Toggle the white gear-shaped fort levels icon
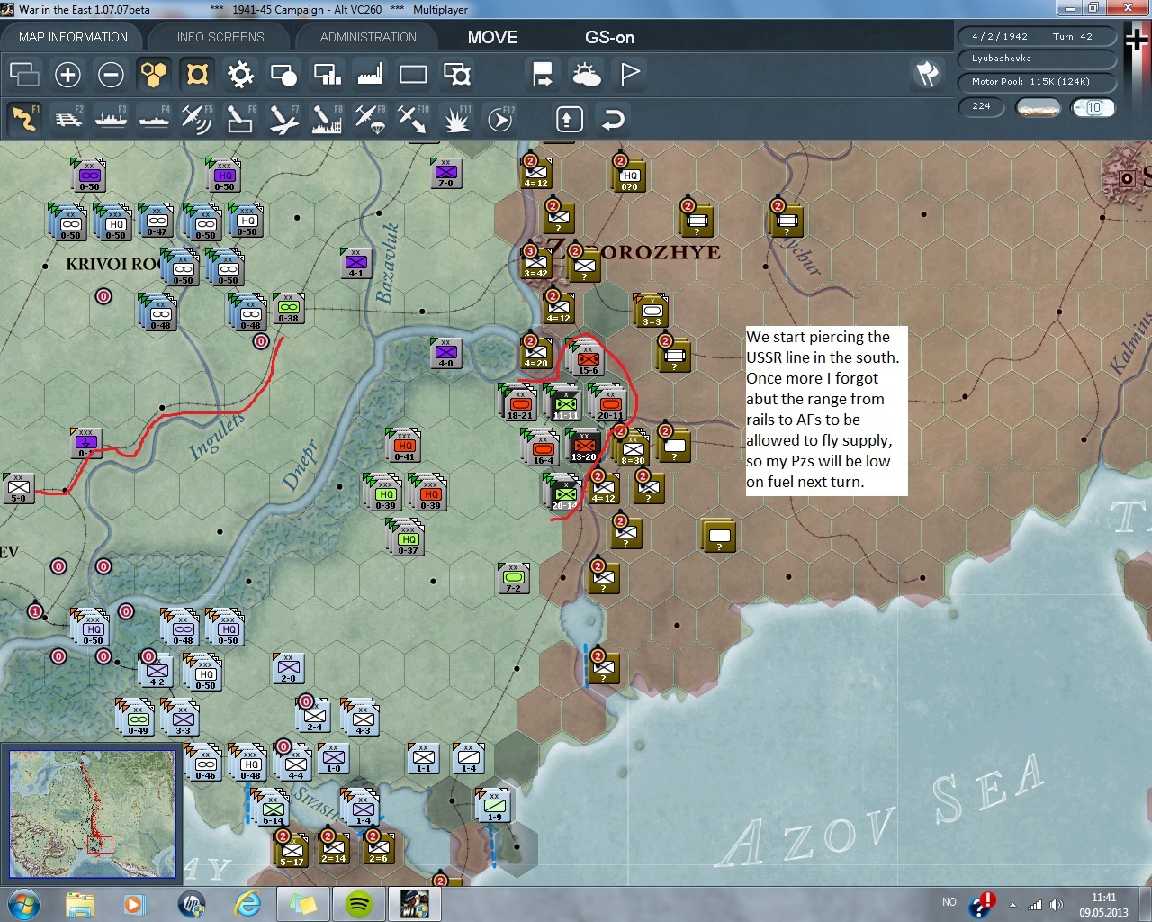 [240, 74]
